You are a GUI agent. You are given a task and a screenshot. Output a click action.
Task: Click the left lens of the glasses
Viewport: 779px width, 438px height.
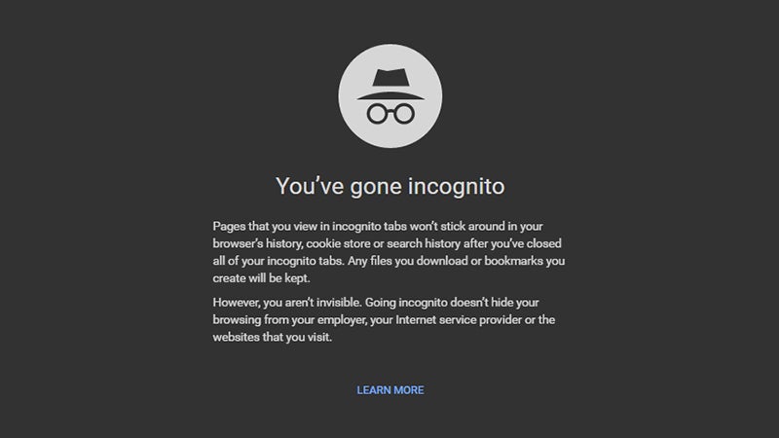tap(377, 114)
